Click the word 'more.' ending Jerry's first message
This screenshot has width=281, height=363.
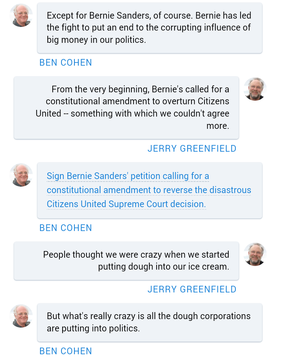coord(218,126)
